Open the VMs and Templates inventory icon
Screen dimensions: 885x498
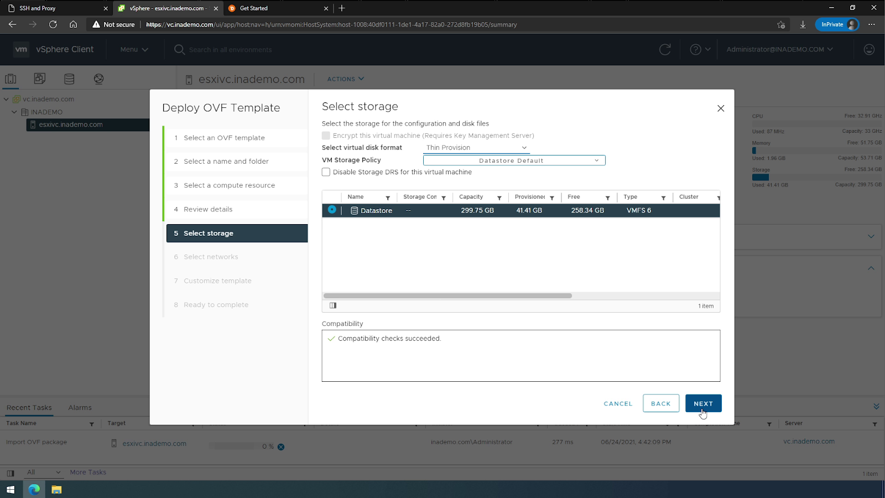point(40,79)
